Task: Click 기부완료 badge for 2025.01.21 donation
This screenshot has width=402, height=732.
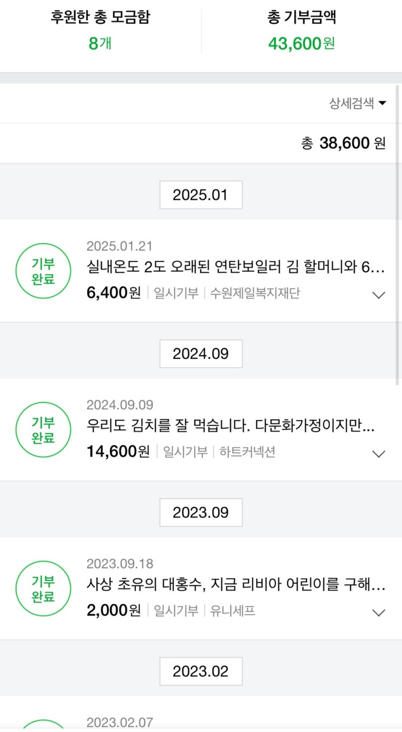Action: click(x=43, y=271)
